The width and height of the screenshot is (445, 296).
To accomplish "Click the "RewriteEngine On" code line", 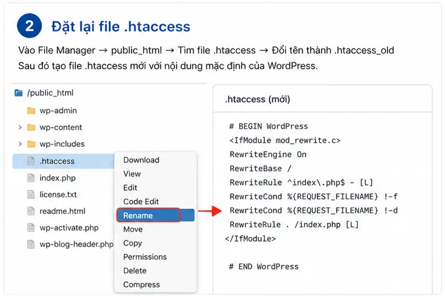I will point(268,155).
